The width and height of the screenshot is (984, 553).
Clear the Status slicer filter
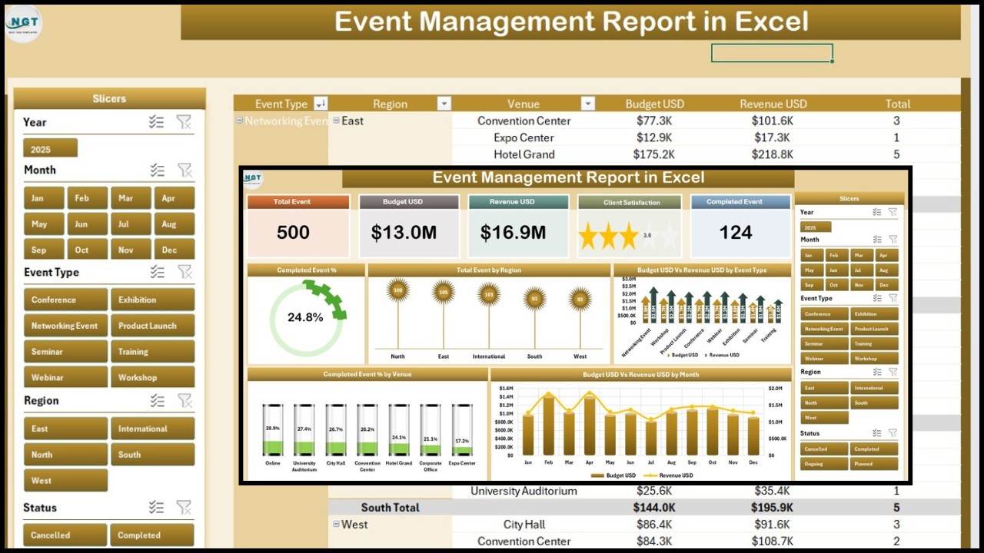click(184, 507)
